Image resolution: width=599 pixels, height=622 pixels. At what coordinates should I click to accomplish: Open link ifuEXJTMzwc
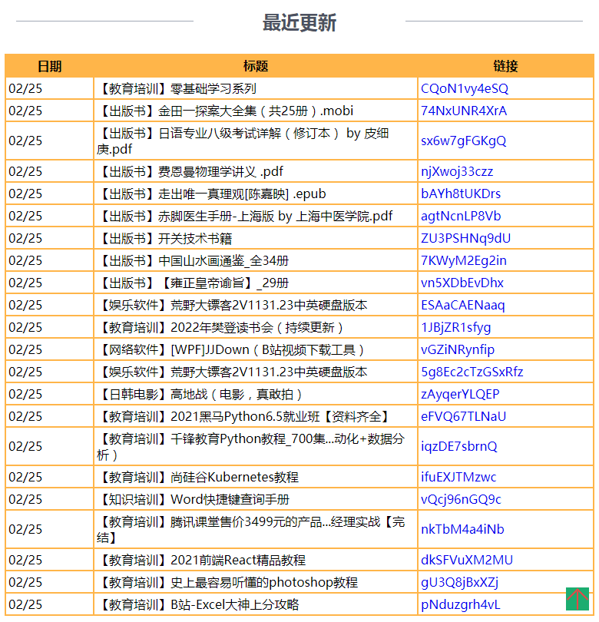point(458,477)
